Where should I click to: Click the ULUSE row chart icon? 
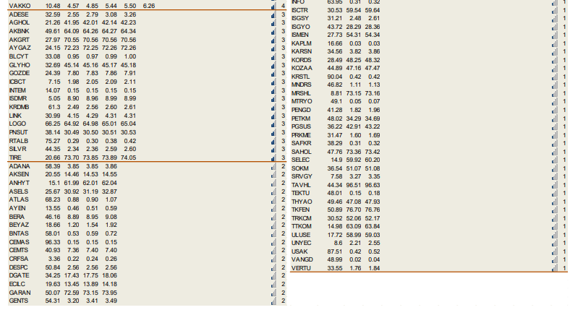coord(554,236)
